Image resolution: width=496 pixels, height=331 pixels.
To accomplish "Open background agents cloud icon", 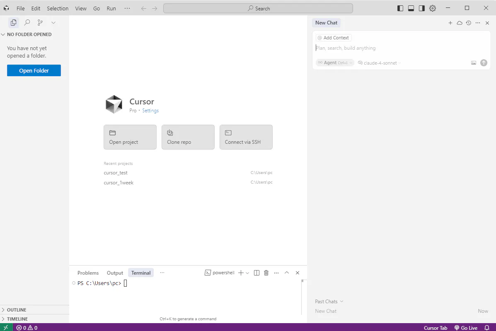I will tap(459, 23).
